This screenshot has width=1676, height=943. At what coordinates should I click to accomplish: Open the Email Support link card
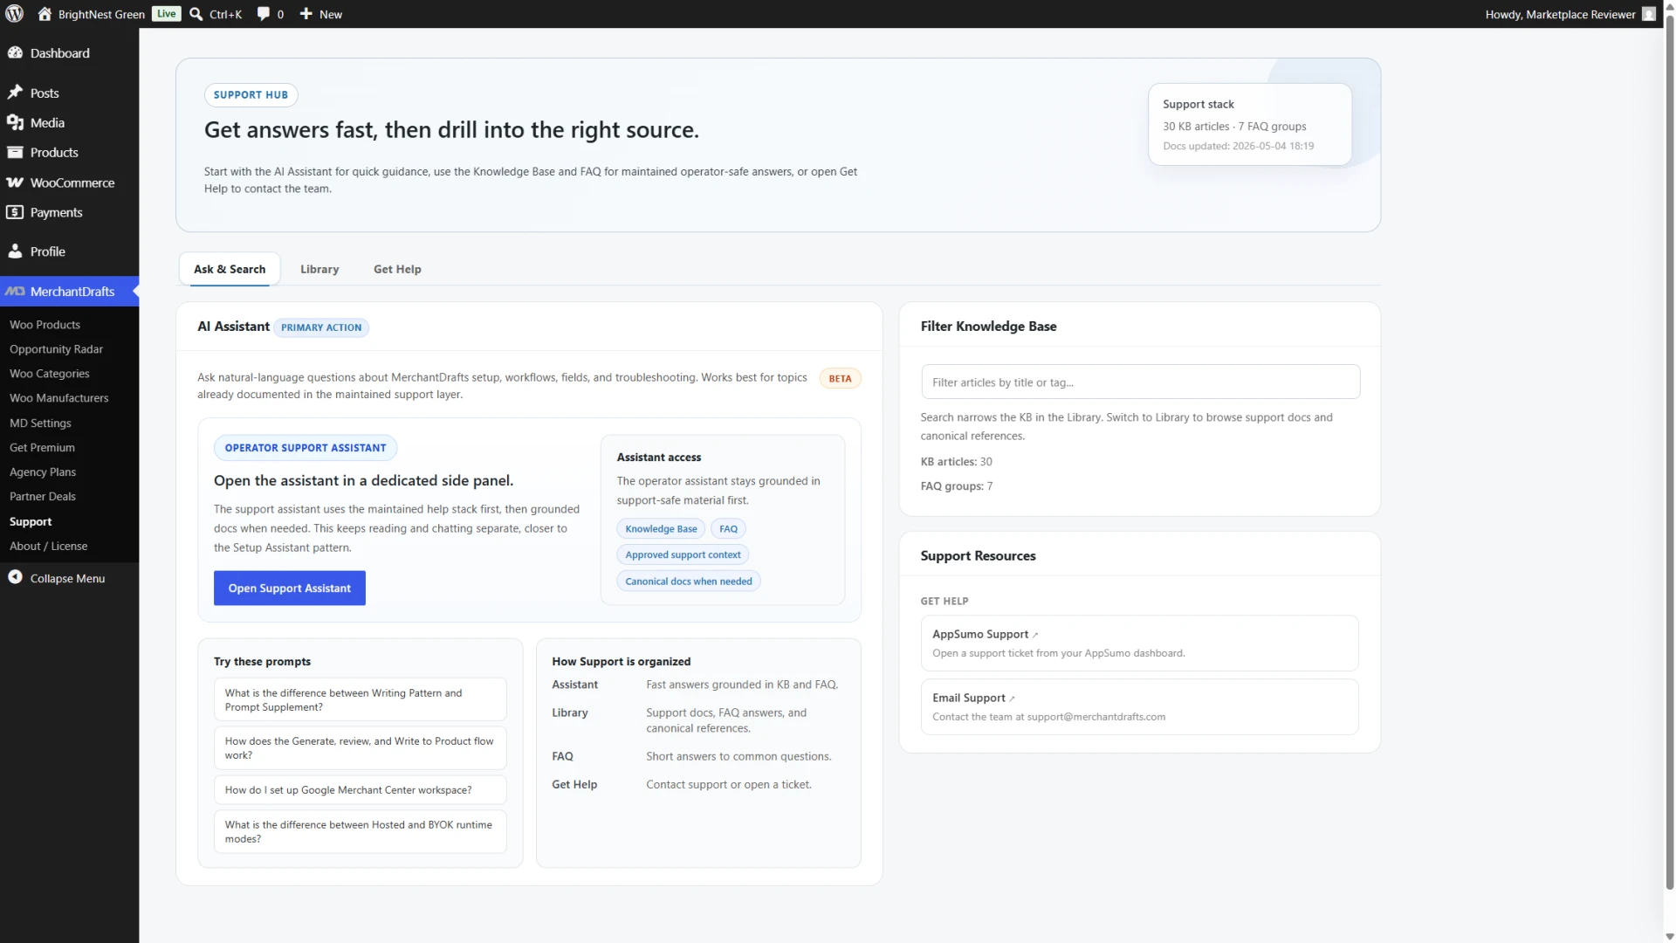[x=1139, y=706]
